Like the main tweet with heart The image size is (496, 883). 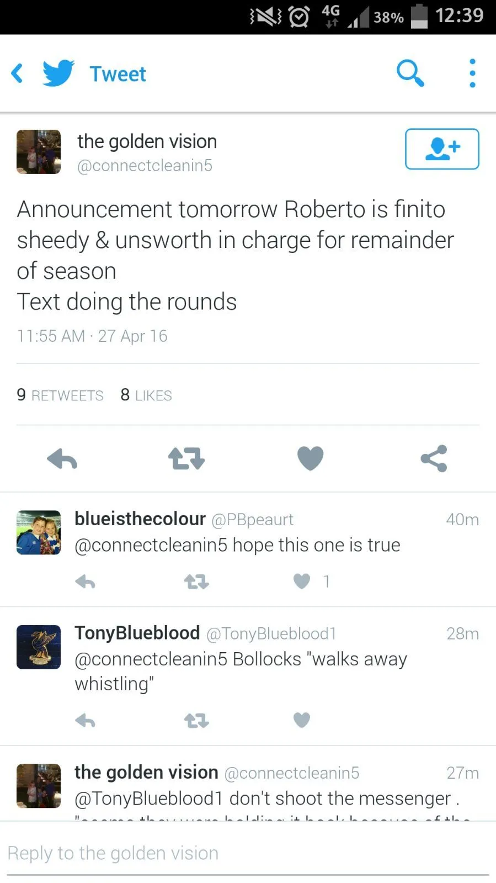coord(310,459)
